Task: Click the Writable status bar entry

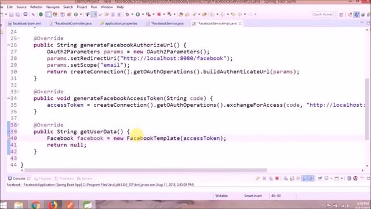Action: coord(221,196)
